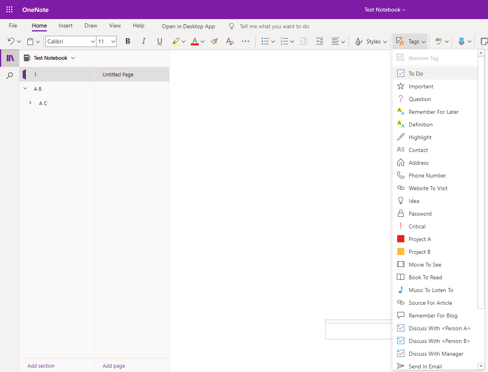Click Open in Desktop App
488x372 pixels.
click(188, 27)
